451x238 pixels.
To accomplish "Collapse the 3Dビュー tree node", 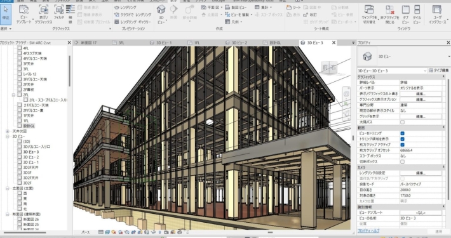I will [x=8, y=136].
